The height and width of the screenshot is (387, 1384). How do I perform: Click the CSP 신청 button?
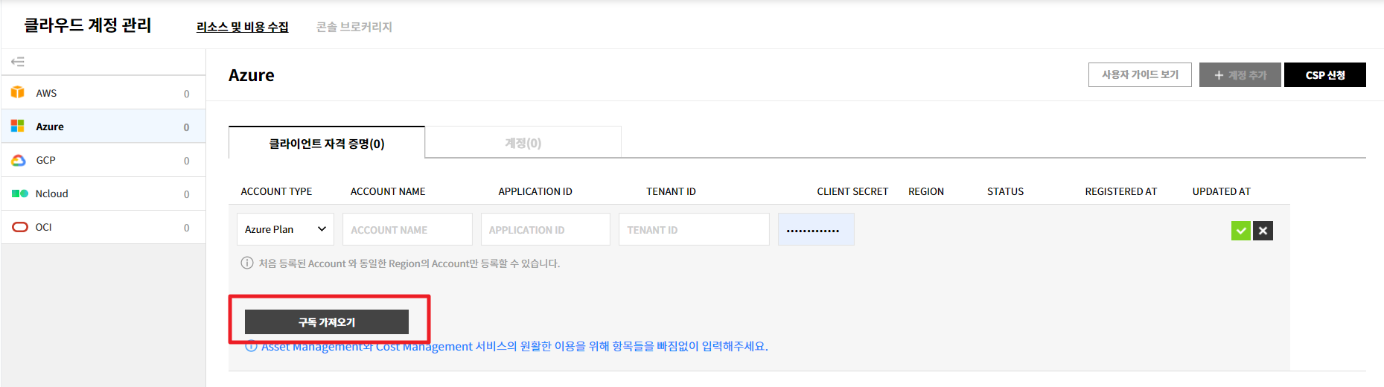tap(1325, 75)
